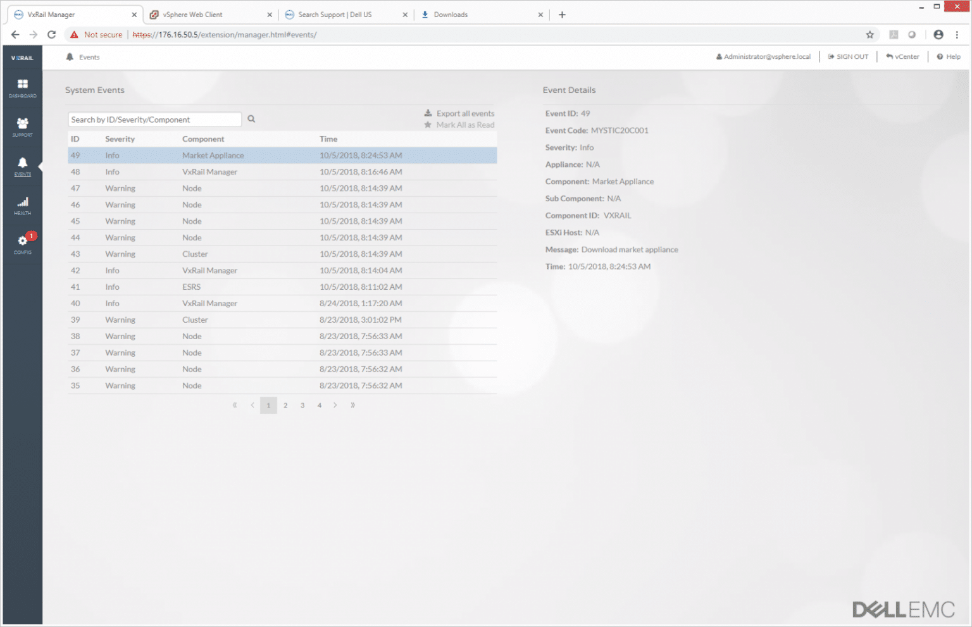The width and height of the screenshot is (972, 627).
Task: Click Mark All as Read link
Action: (465, 125)
